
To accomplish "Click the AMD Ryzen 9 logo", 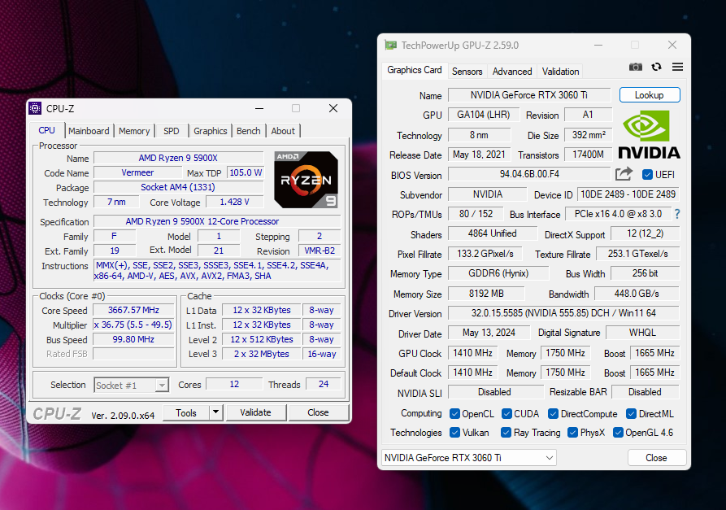I will coord(306,179).
